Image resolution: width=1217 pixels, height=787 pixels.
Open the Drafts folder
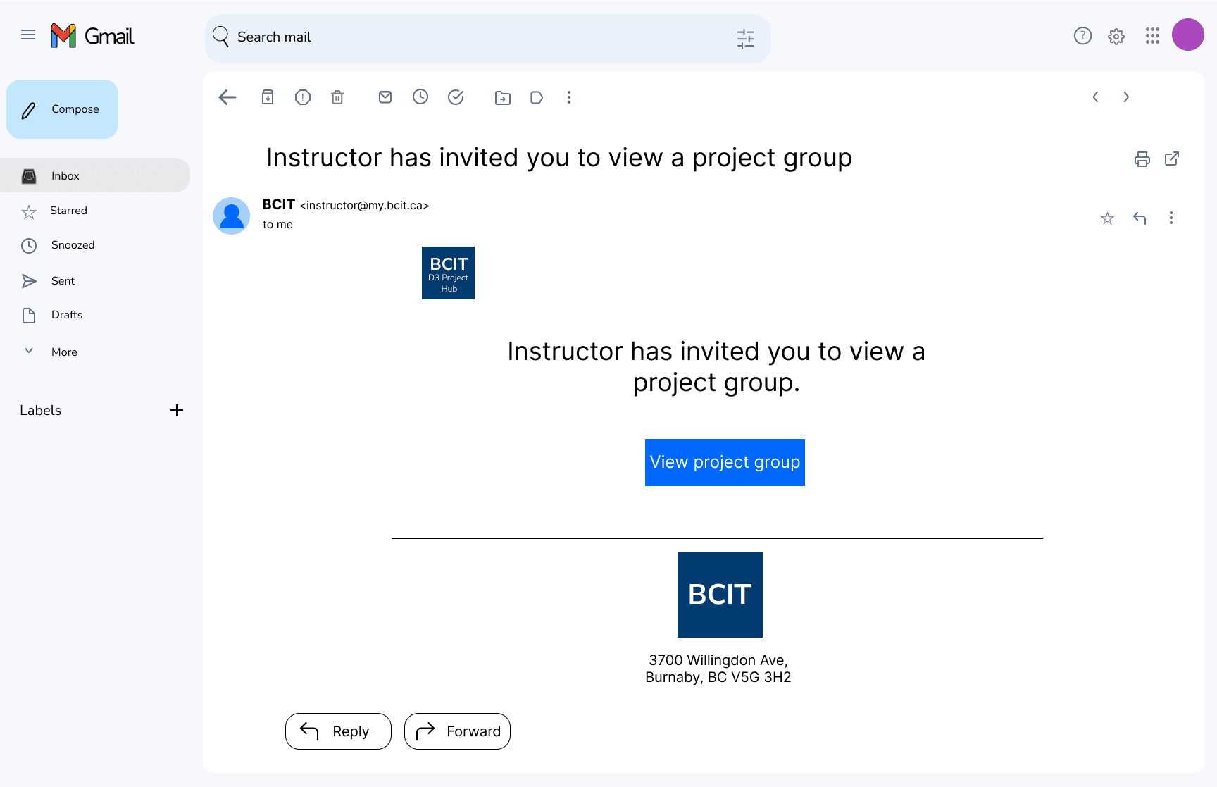tap(66, 314)
